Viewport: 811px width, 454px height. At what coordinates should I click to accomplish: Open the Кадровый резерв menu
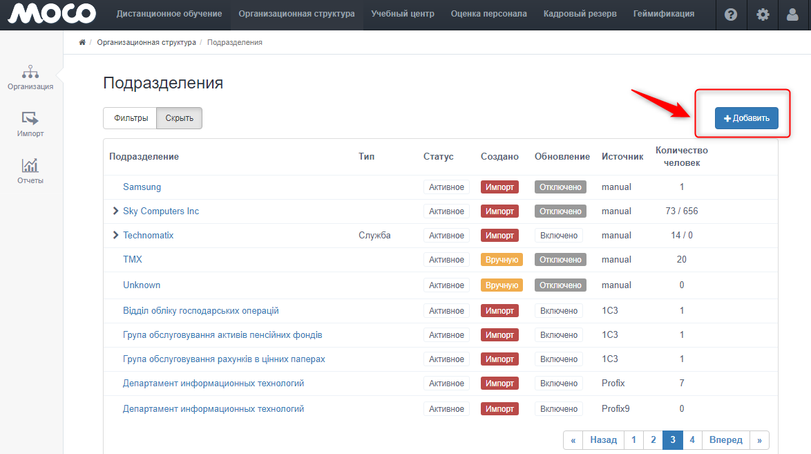click(x=580, y=14)
